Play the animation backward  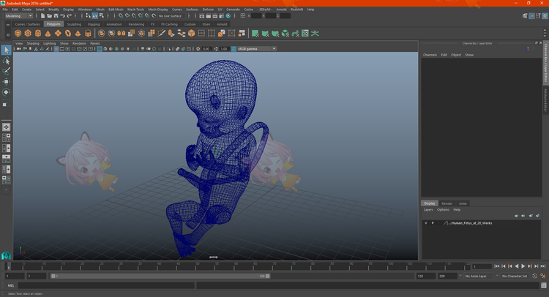click(517, 266)
